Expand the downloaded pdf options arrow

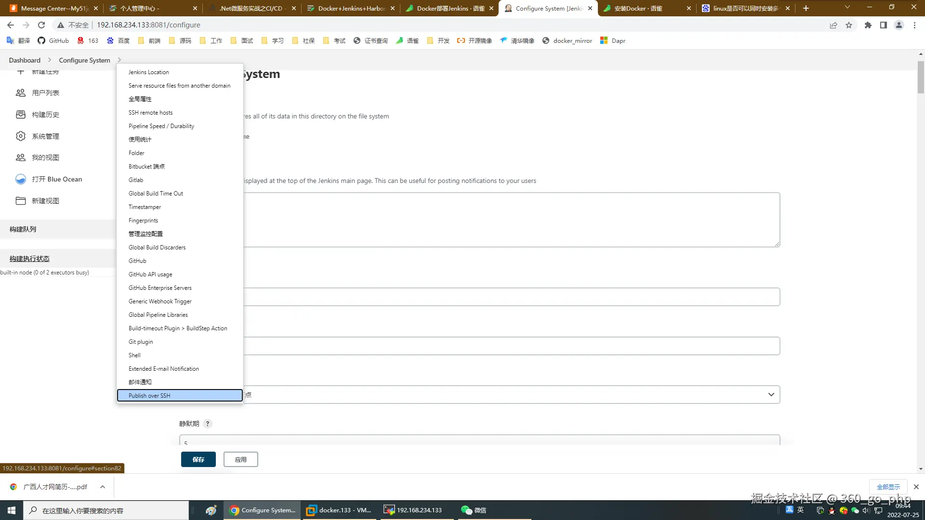point(103,487)
